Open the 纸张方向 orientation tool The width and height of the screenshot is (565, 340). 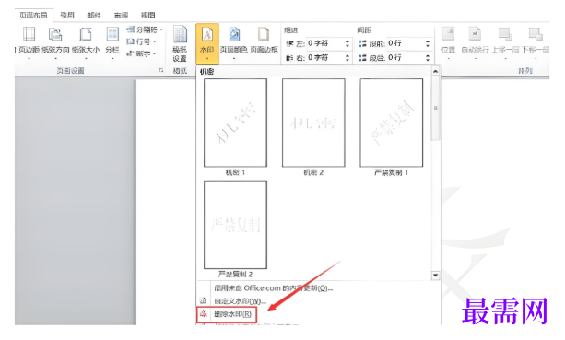coord(55,42)
